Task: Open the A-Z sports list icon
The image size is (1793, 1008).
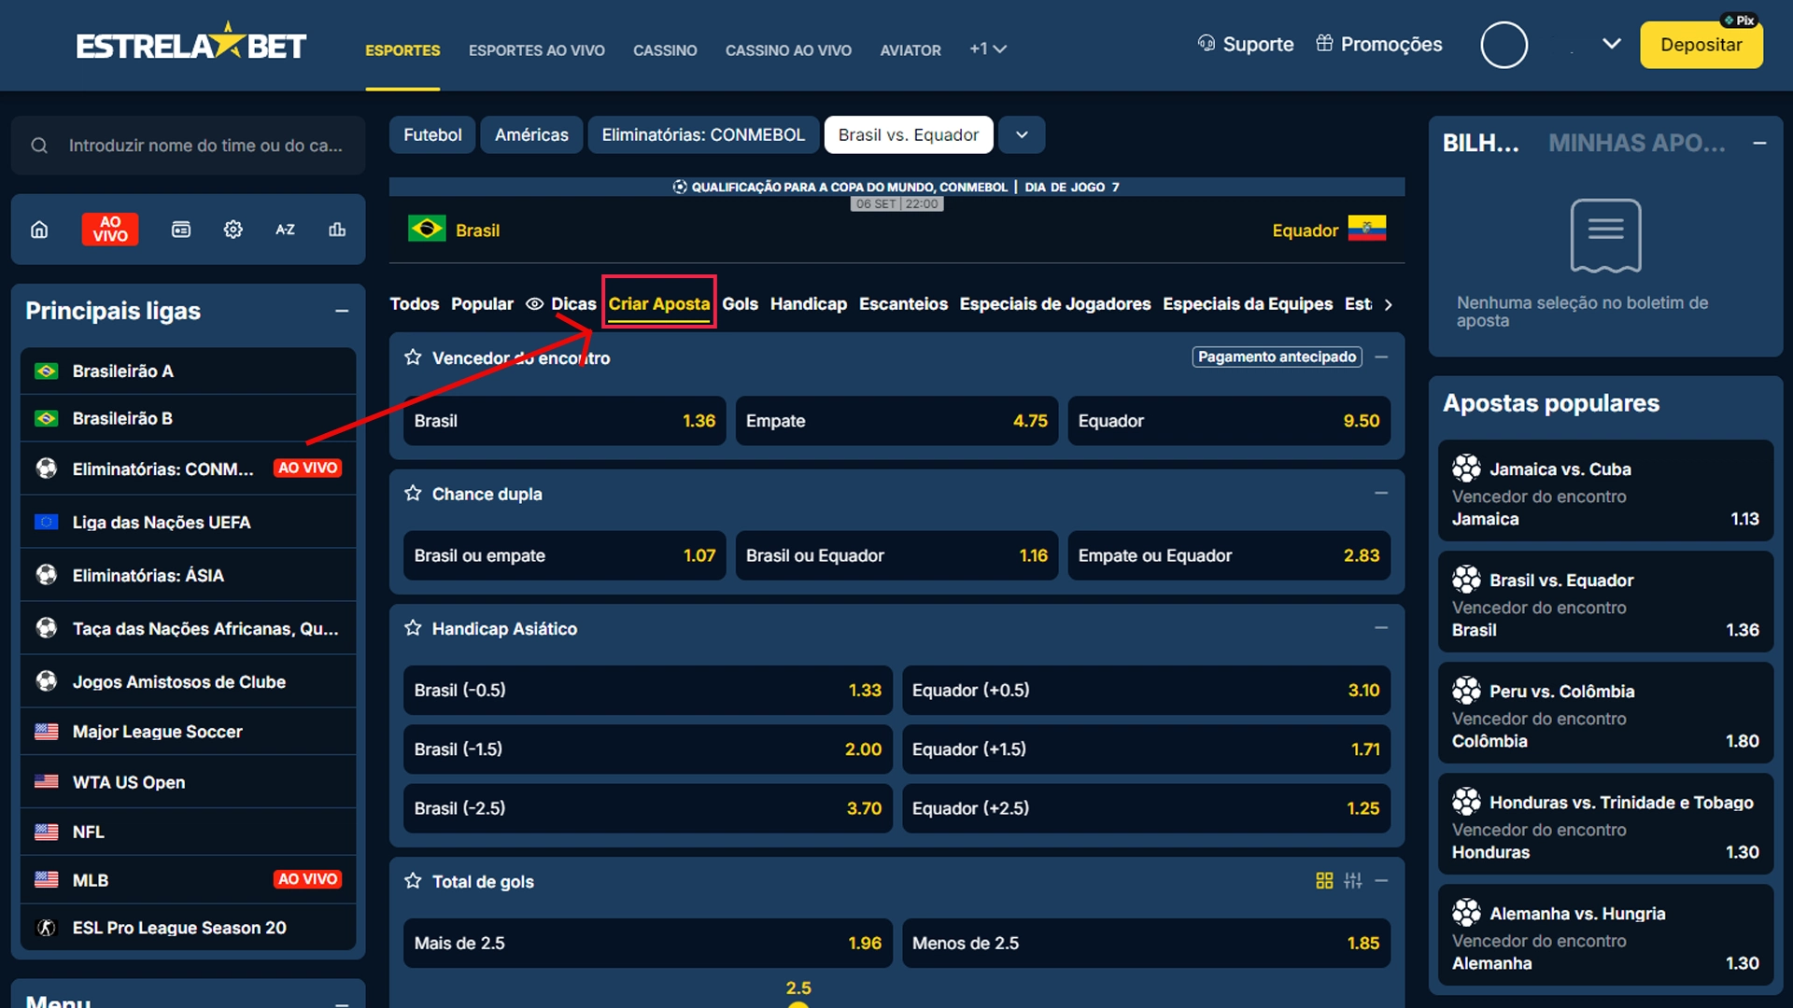Action: click(x=285, y=230)
